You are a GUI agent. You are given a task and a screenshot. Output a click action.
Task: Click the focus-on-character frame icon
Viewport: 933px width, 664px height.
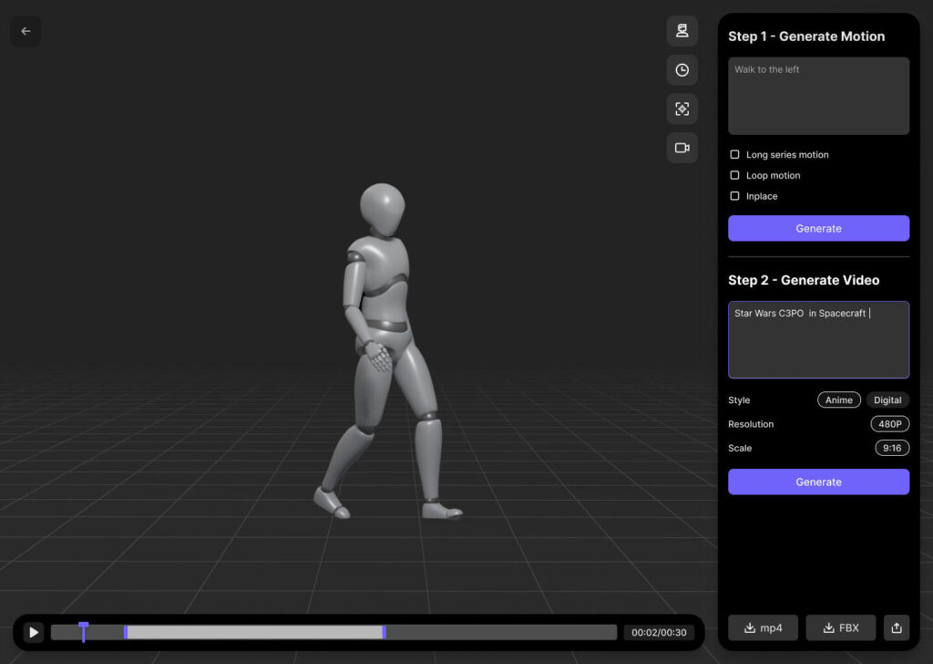(682, 109)
